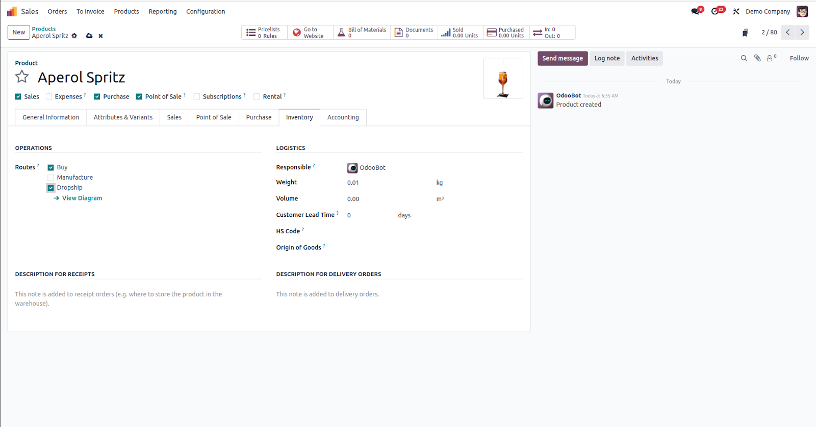Click the bookmark icon near pager
Image resolution: width=816 pixels, height=427 pixels.
(x=745, y=33)
